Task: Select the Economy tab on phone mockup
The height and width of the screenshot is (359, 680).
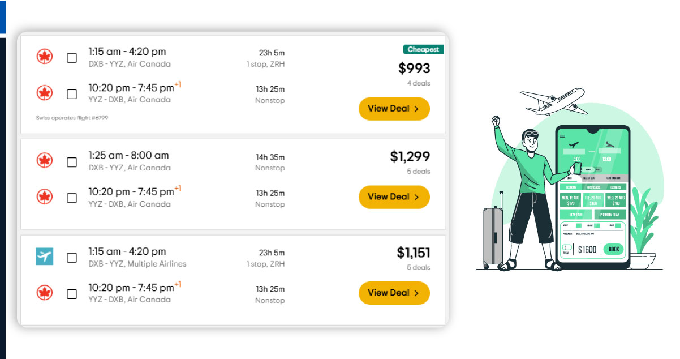Action: click(572, 187)
